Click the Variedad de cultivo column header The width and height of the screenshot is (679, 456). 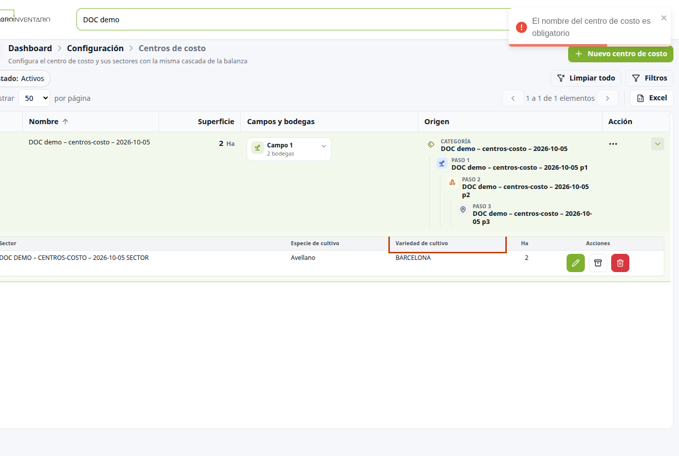(422, 243)
